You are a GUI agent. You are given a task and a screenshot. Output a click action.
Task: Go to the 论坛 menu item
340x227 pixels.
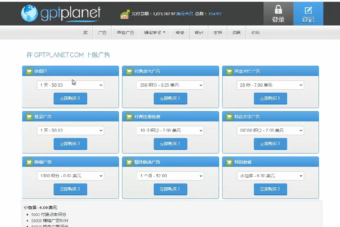255,32
